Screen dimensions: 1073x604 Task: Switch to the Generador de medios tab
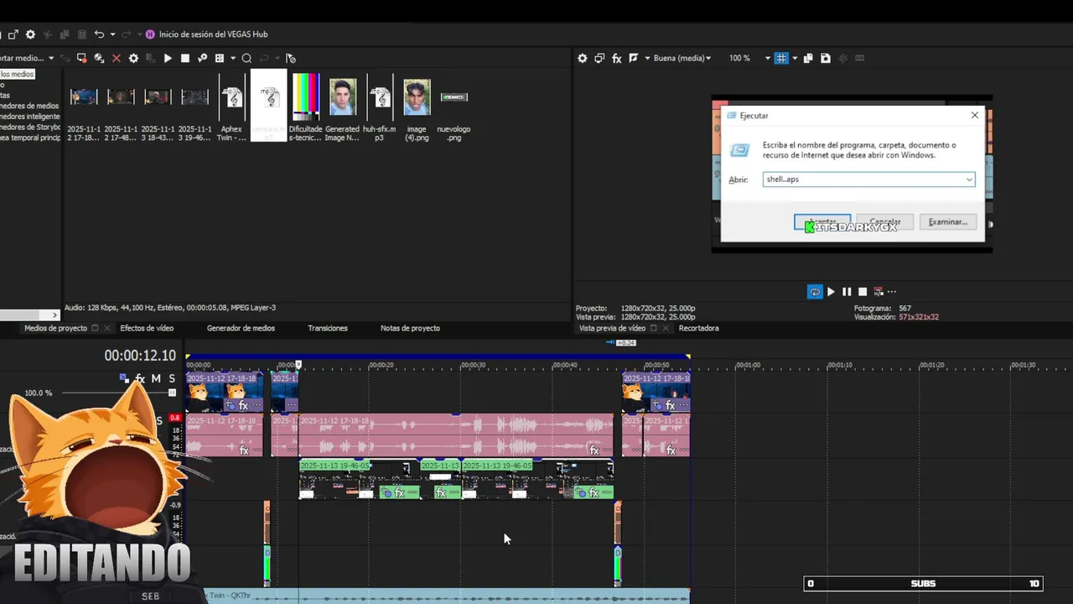pos(241,328)
